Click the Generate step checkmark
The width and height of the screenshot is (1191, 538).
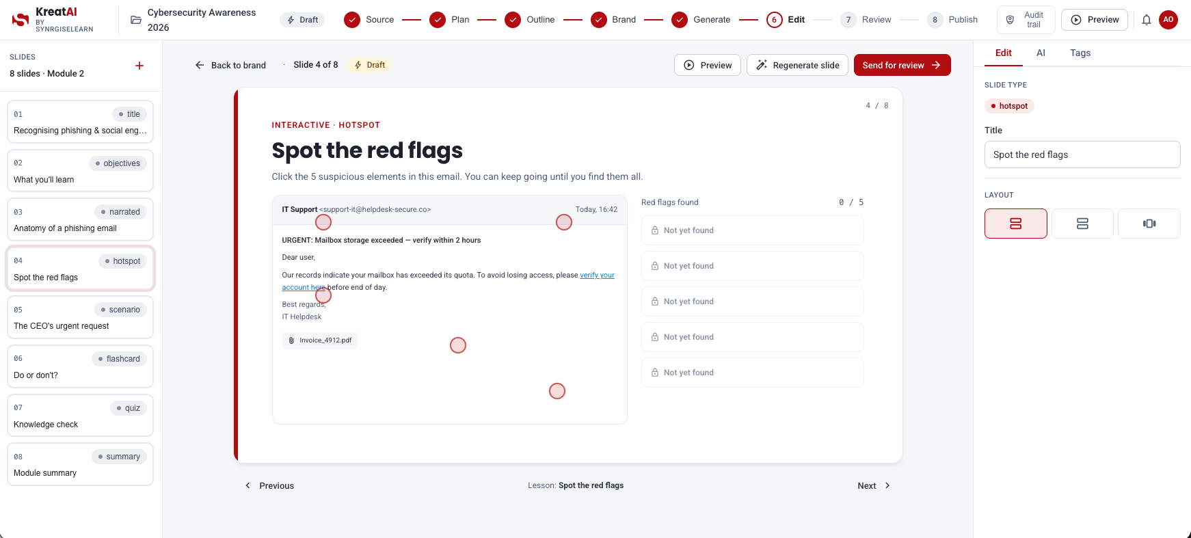click(680, 20)
